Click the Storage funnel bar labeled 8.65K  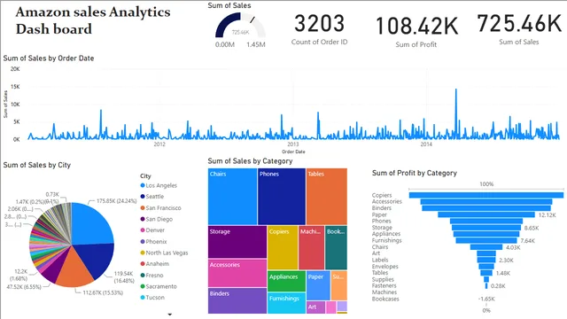point(486,228)
